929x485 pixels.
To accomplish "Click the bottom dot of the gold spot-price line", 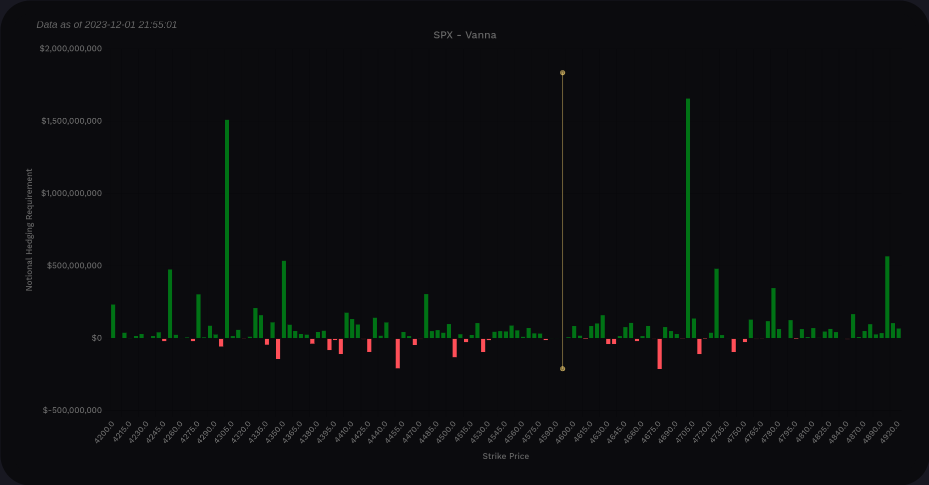I will pos(562,369).
